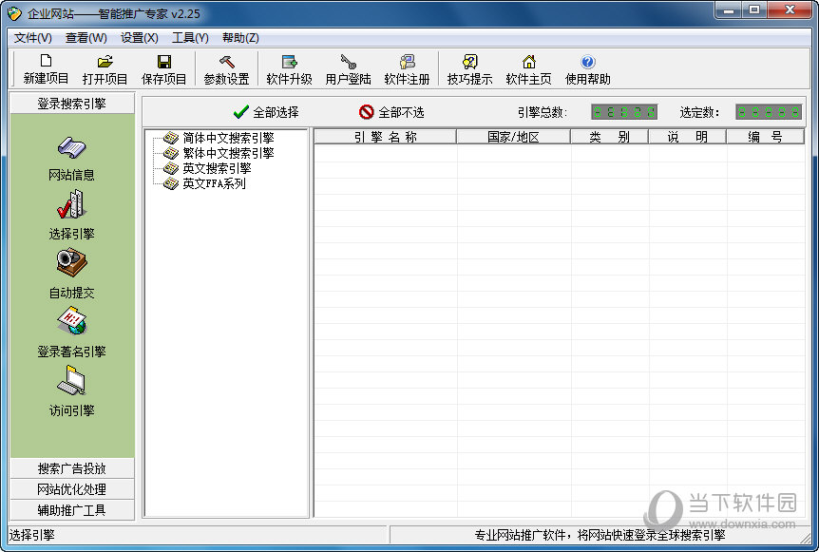
Task: Visit 软件主页 home icon
Action: (x=528, y=63)
